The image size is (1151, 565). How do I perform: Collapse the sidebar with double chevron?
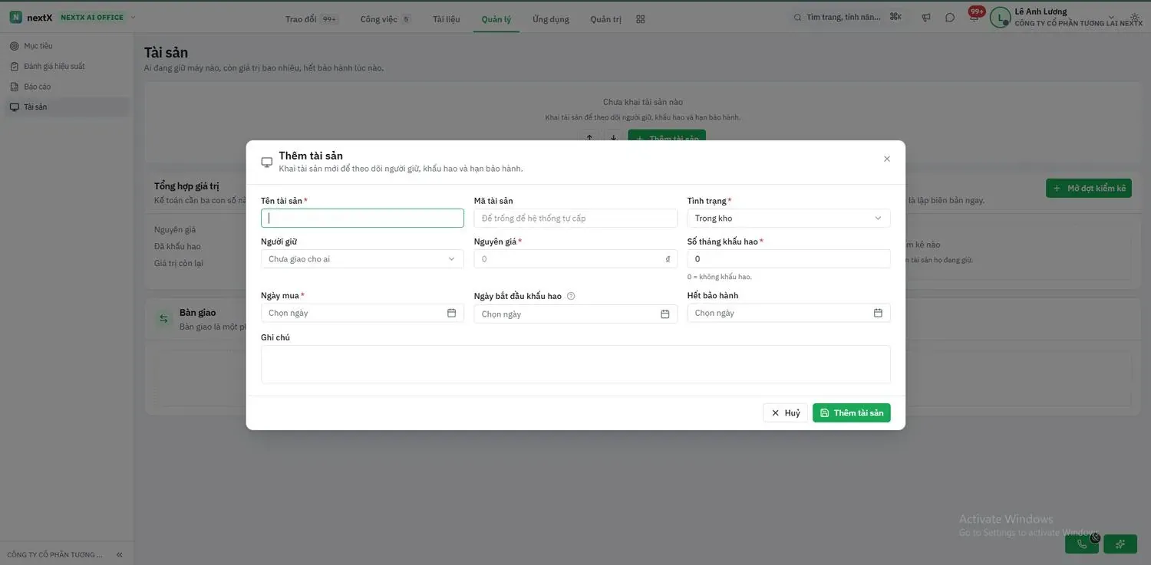[x=120, y=554]
